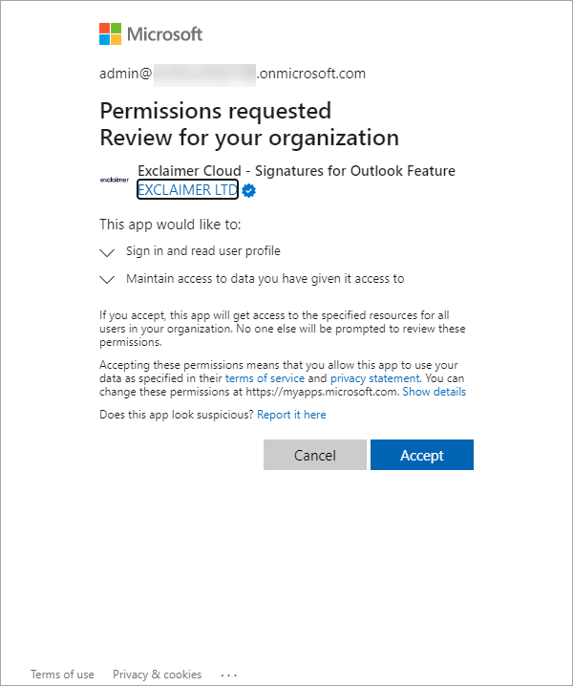The height and width of the screenshot is (686, 573).
Task: Open Terms of use in footer
Action: (x=62, y=675)
